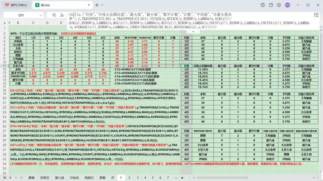
Task: Switch to sheet tab 孙悟空
Action: pyautogui.click(x=45, y=178)
